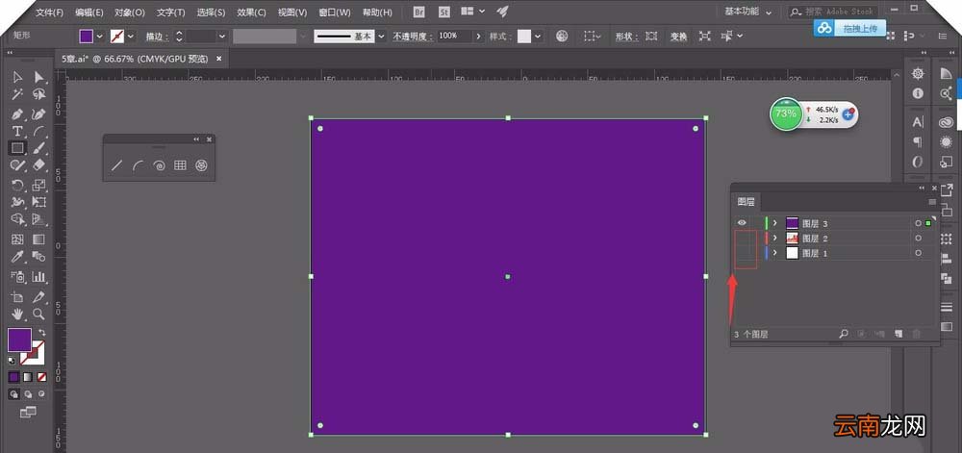Click the Recolor Artwork wheel icon
The image size is (962, 453).
[562, 37]
